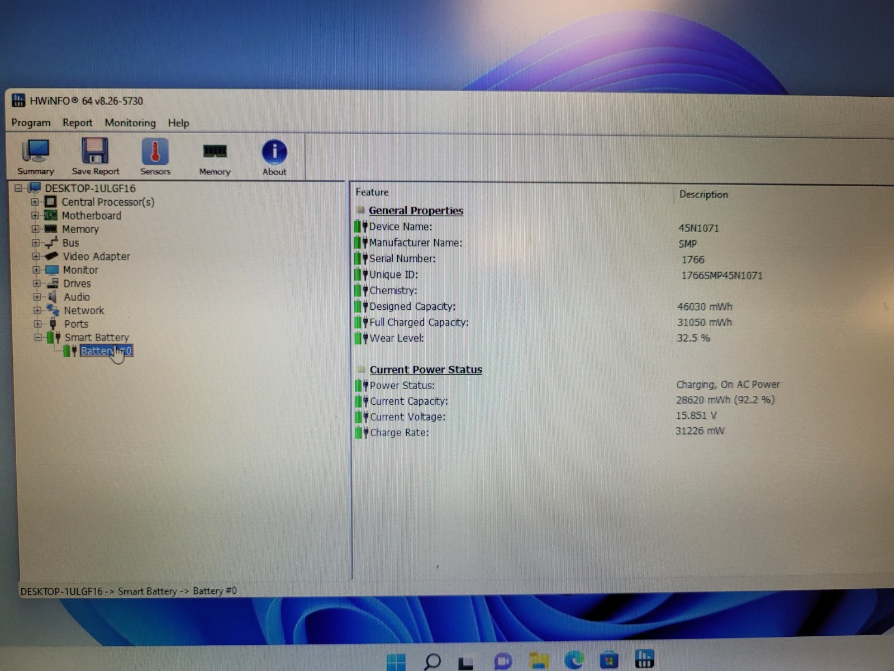Viewport: 894px width, 671px height.
Task: Open the Windows Start button
Action: tap(396, 661)
